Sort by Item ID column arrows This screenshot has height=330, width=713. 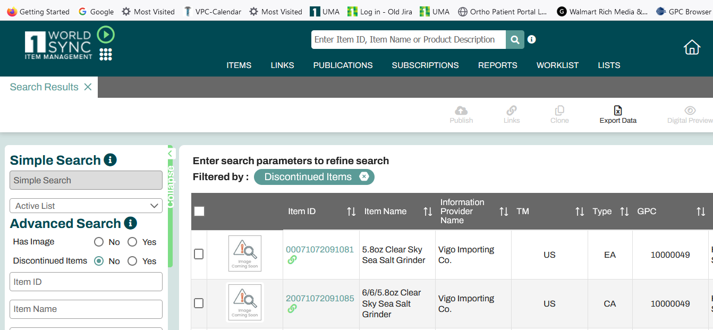point(351,211)
